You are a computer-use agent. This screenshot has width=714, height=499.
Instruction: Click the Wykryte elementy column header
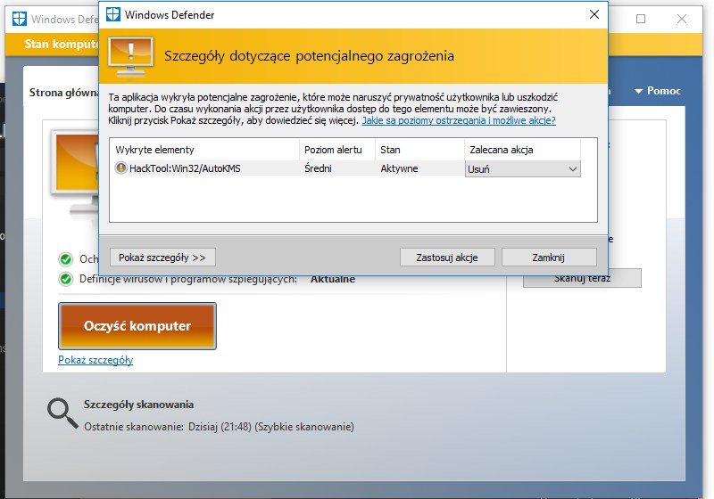(204, 150)
